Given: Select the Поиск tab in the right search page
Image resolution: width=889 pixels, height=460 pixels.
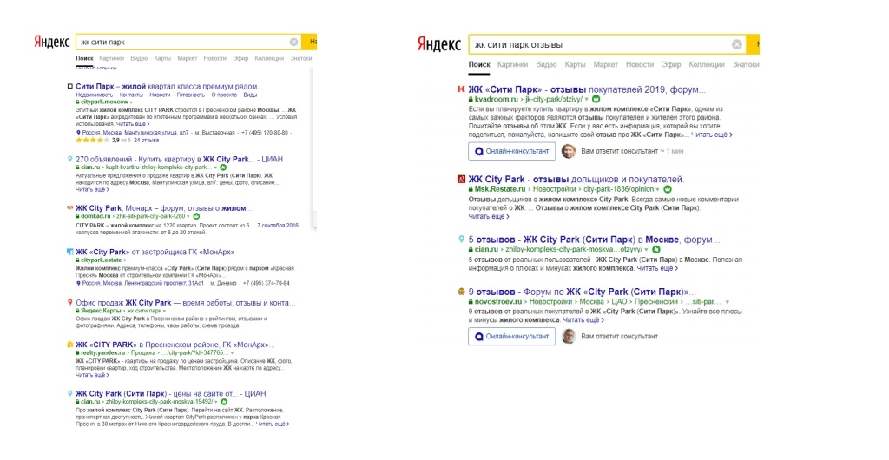Looking at the screenshot, I should pyautogui.click(x=479, y=64).
